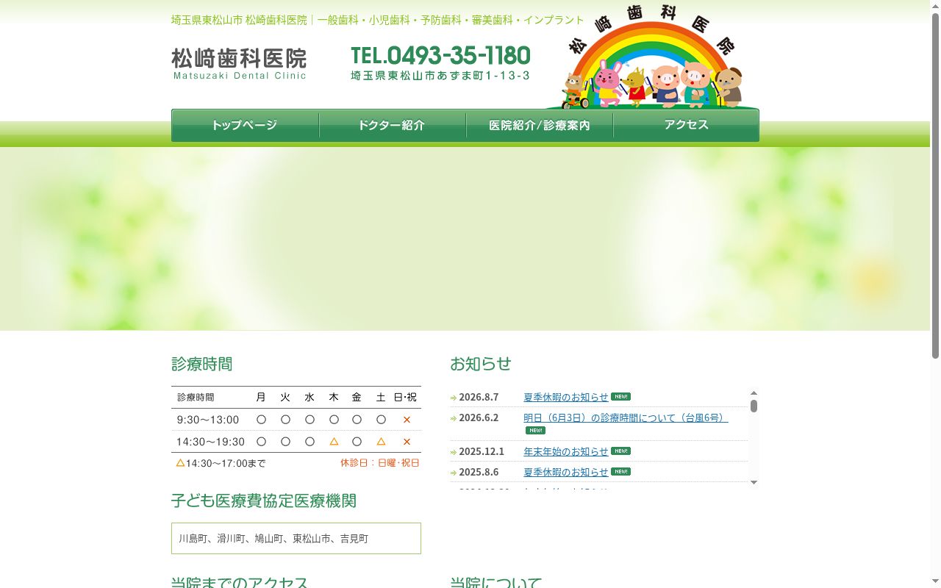Image resolution: width=941 pixels, height=588 pixels.
Task: Click the NEW badge beside the 2025.8.6 notice
Action: tap(620, 472)
